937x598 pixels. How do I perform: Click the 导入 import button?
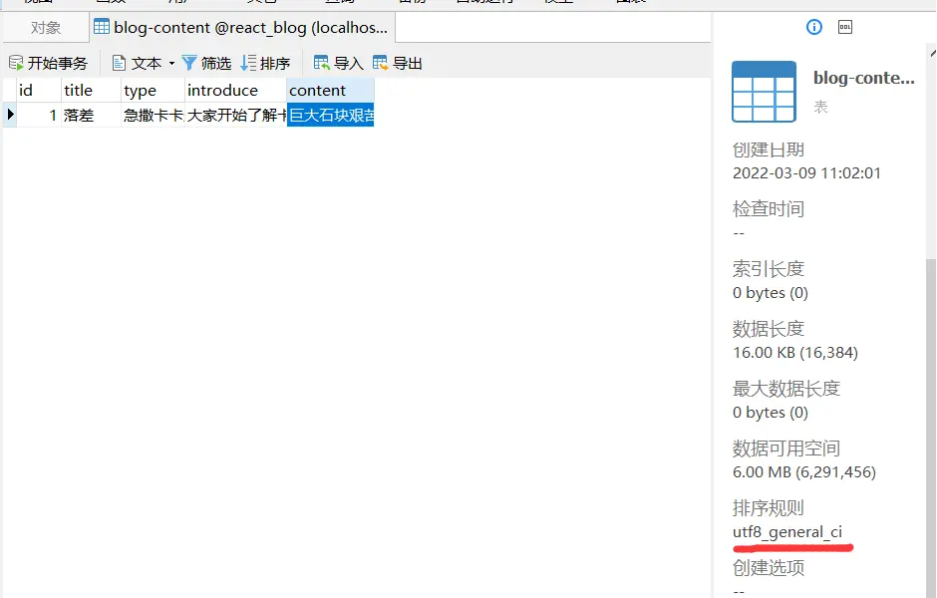[x=338, y=63]
